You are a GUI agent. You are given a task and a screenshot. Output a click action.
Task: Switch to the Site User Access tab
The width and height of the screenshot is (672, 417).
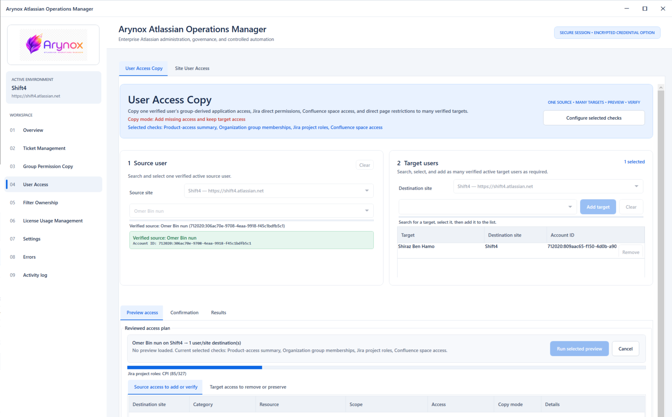pyautogui.click(x=192, y=68)
